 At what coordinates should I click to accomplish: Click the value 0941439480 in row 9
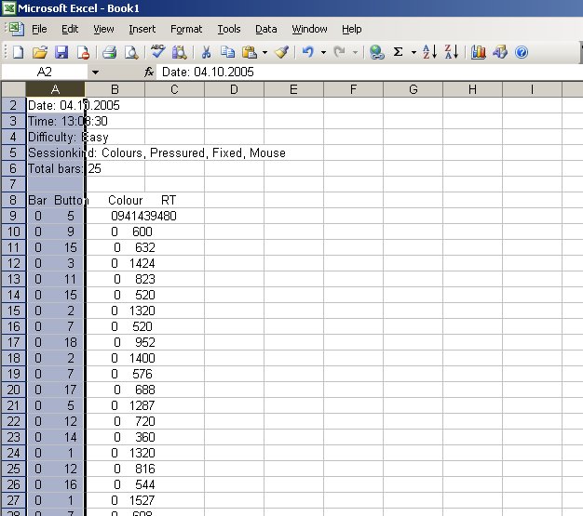point(143,216)
